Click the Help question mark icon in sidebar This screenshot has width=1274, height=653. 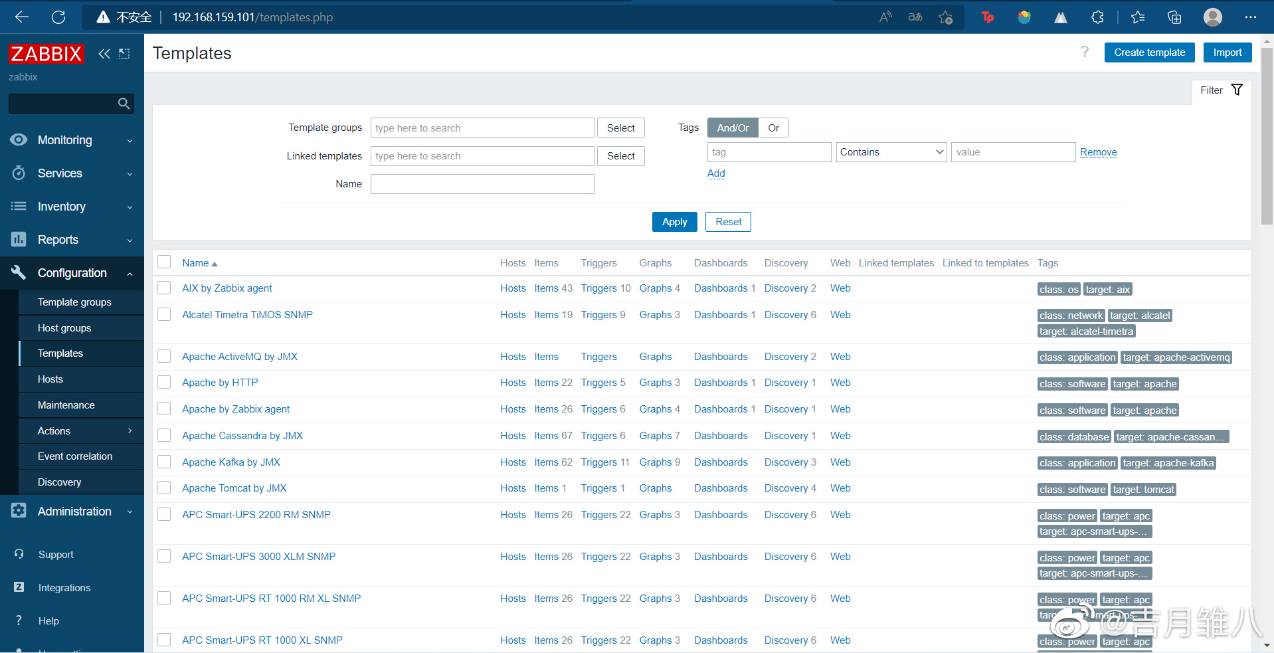(19, 620)
